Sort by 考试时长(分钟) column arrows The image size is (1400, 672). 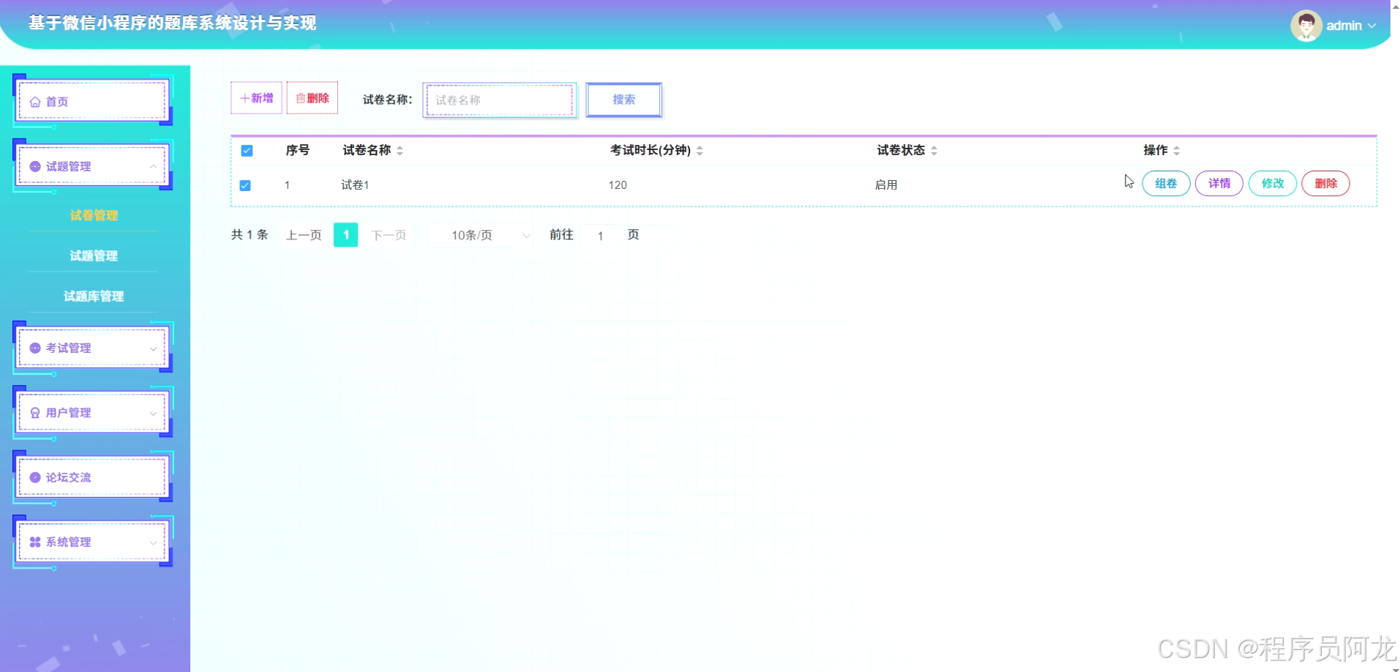tap(700, 150)
